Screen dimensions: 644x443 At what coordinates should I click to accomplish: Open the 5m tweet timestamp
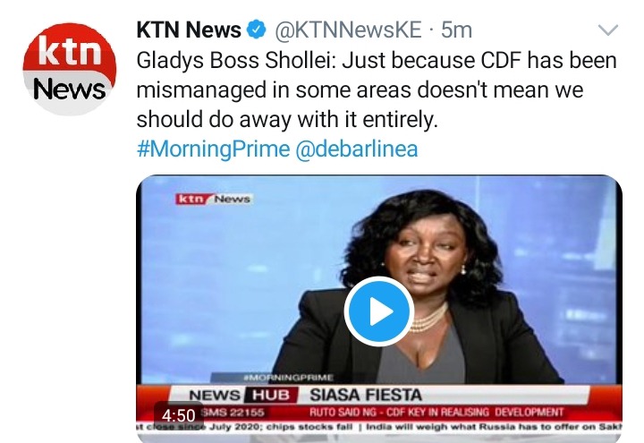point(456,30)
